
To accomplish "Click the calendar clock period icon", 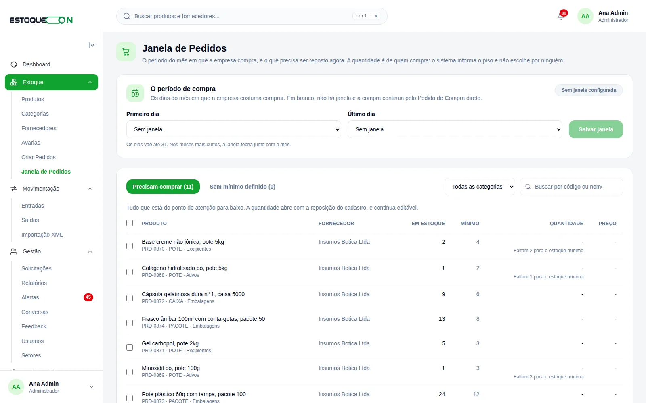I will pyautogui.click(x=135, y=93).
